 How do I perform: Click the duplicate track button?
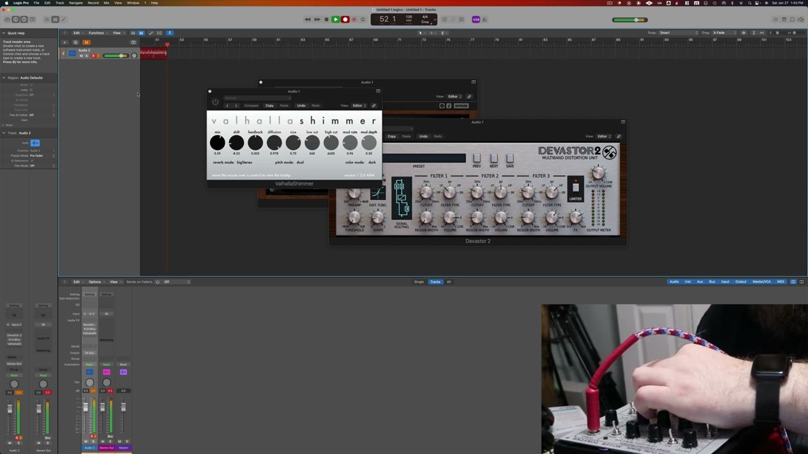pyautogui.click(x=75, y=42)
